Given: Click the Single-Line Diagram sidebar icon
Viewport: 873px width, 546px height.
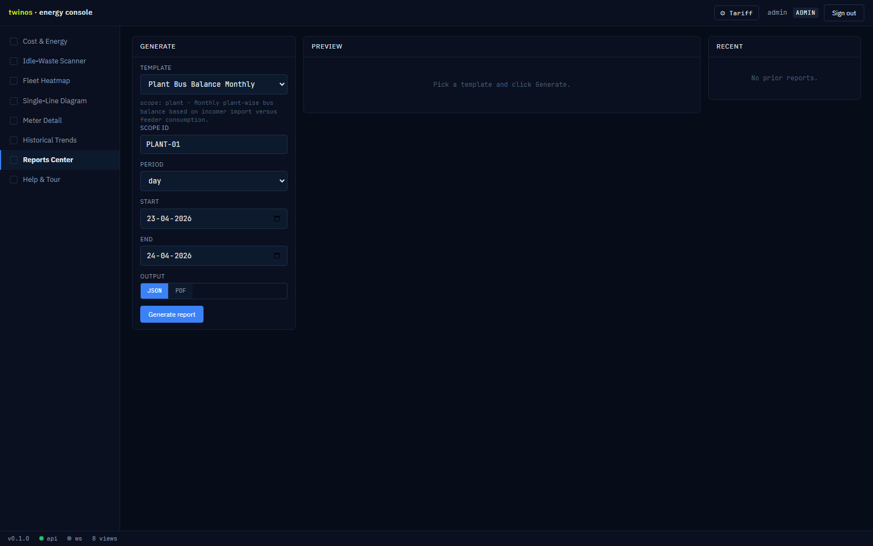Looking at the screenshot, I should (x=14, y=101).
